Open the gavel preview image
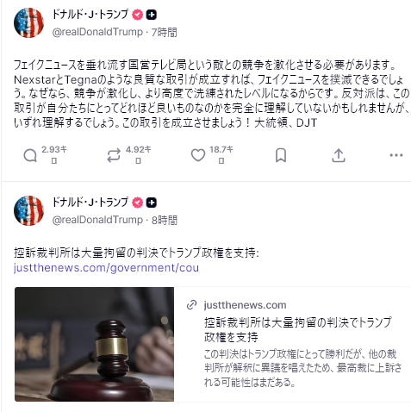Viewport: 411px width, 412px height. tap(95, 344)
